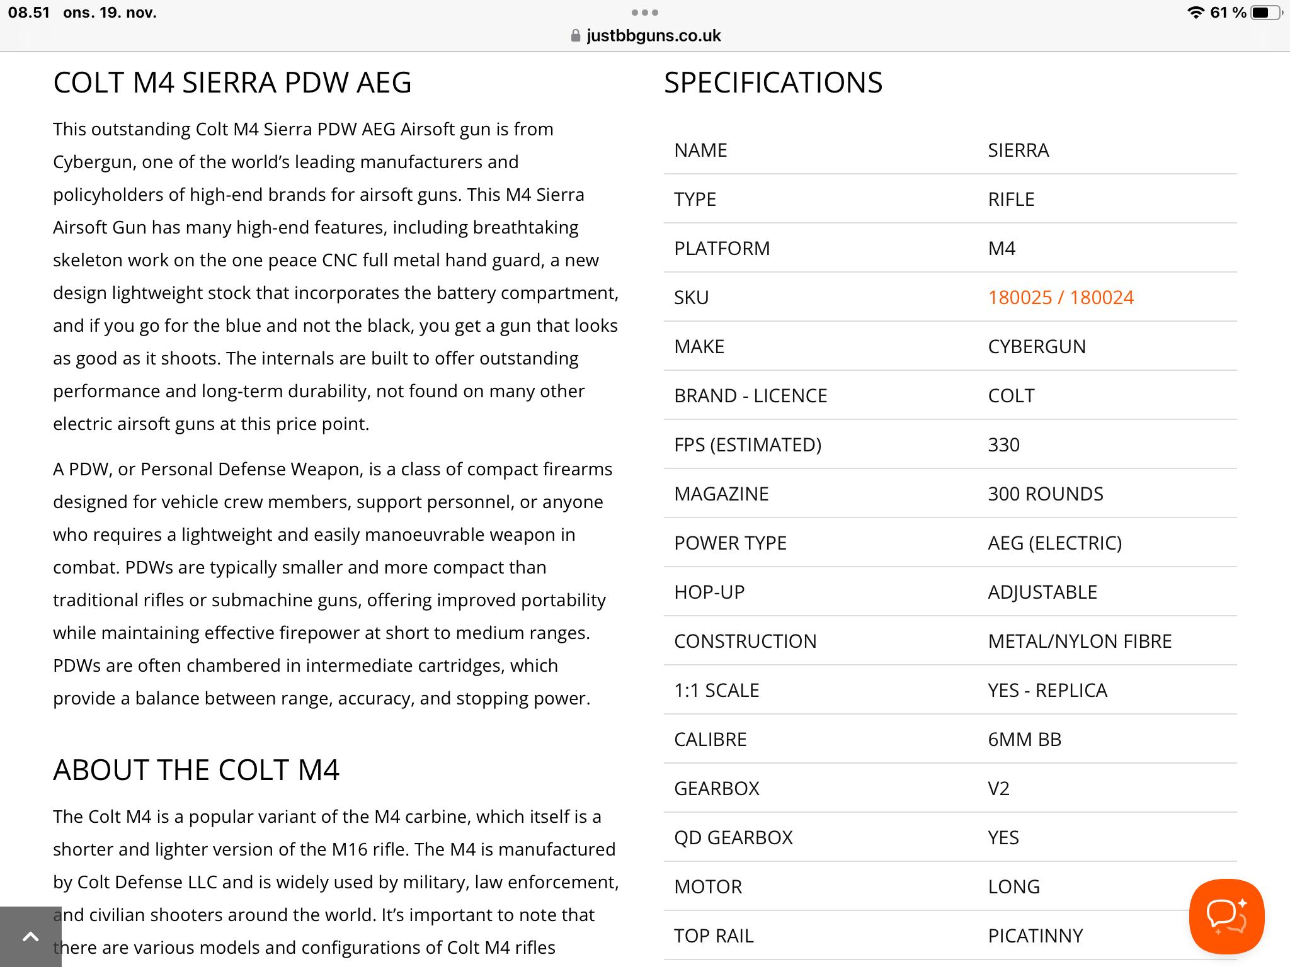Image resolution: width=1290 pixels, height=967 pixels.
Task: Open the orange live chat widget
Action: tap(1226, 916)
